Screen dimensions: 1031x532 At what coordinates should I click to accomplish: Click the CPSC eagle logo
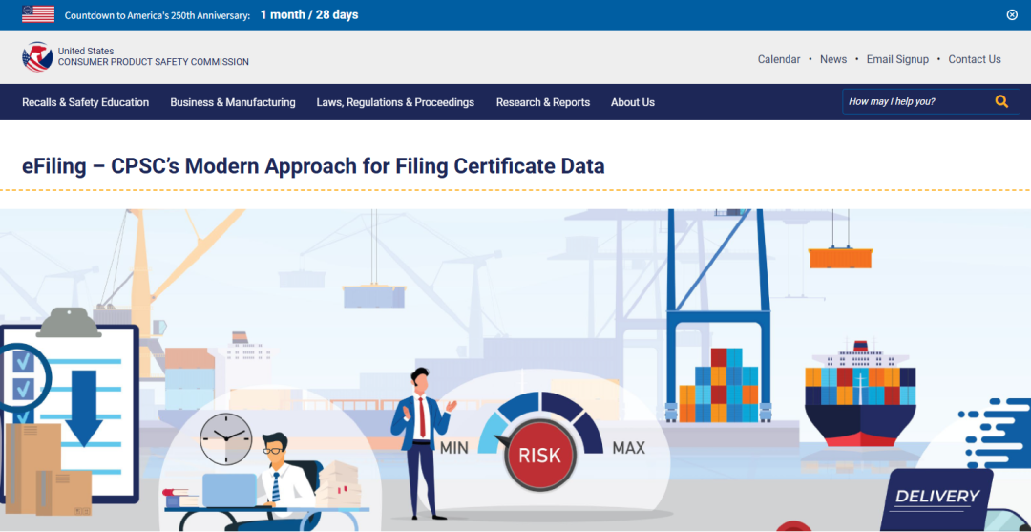[37, 57]
